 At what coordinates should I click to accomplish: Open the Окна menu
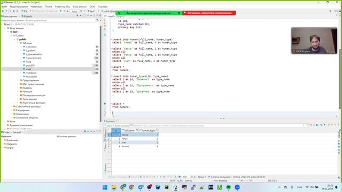[92, 7]
